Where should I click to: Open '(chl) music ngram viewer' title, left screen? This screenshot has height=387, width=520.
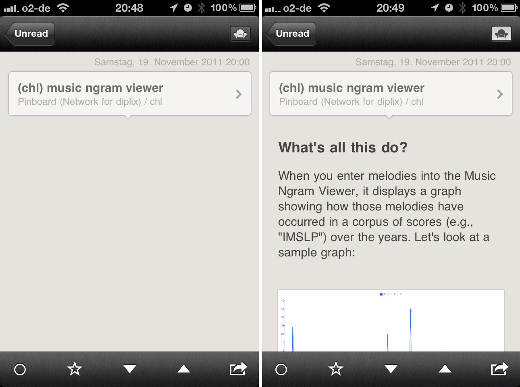click(90, 88)
